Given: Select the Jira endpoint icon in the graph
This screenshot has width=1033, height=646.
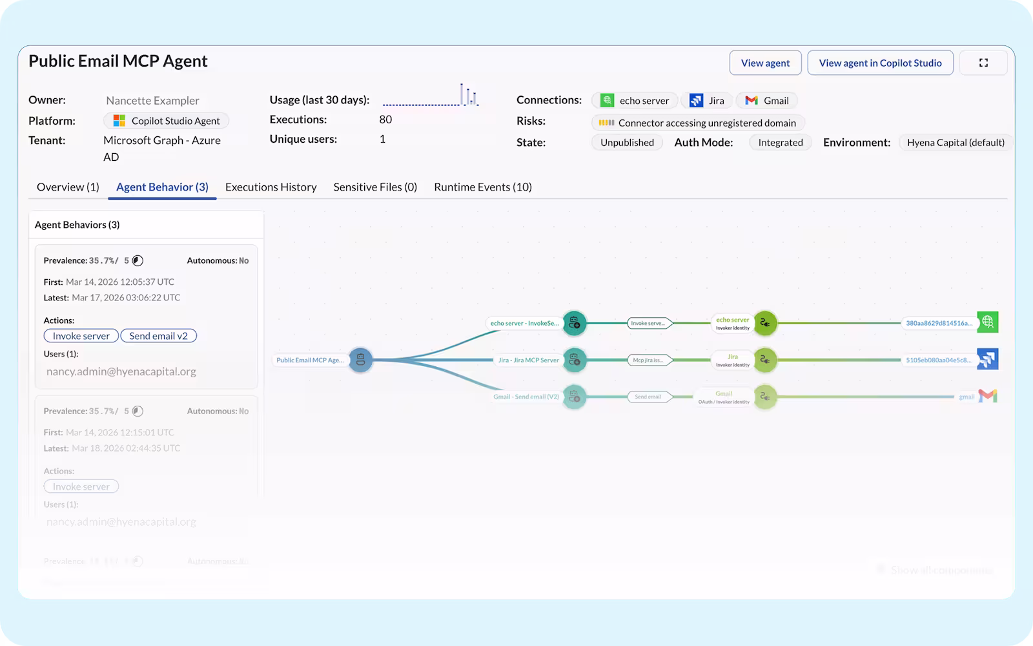Looking at the screenshot, I should [988, 359].
